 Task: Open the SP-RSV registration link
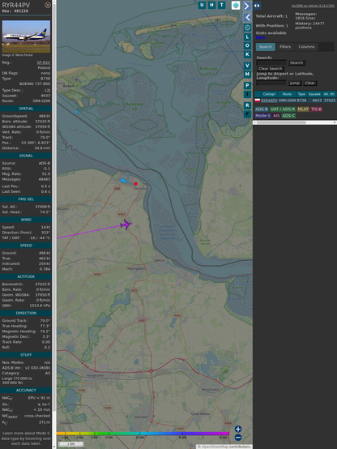[x=44, y=62]
